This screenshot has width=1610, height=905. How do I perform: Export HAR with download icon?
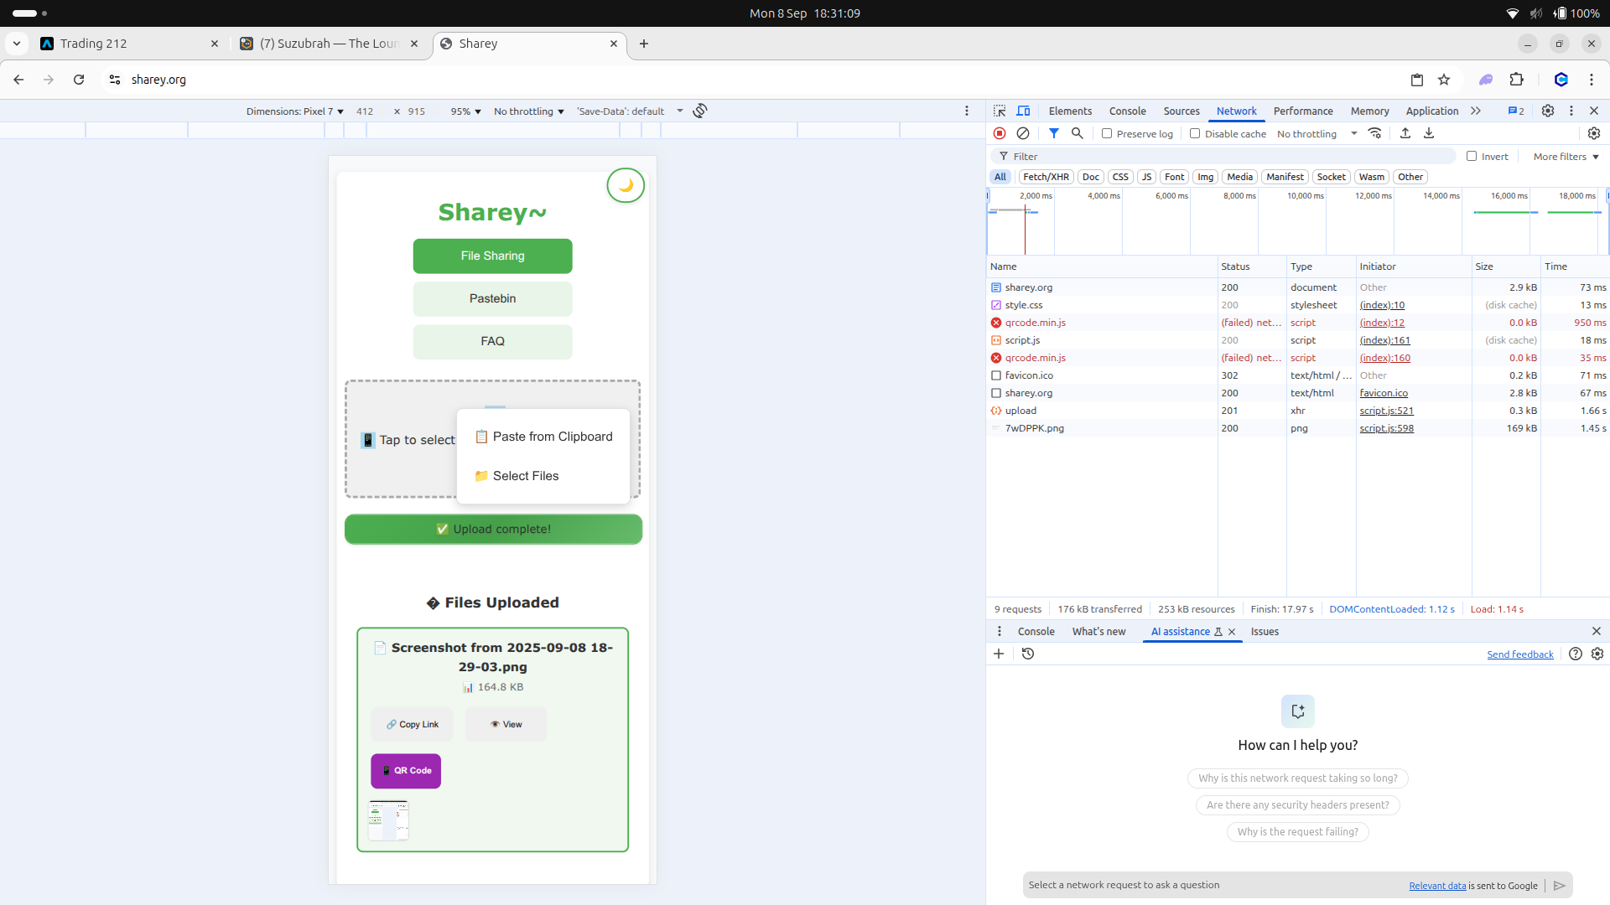1429,133
